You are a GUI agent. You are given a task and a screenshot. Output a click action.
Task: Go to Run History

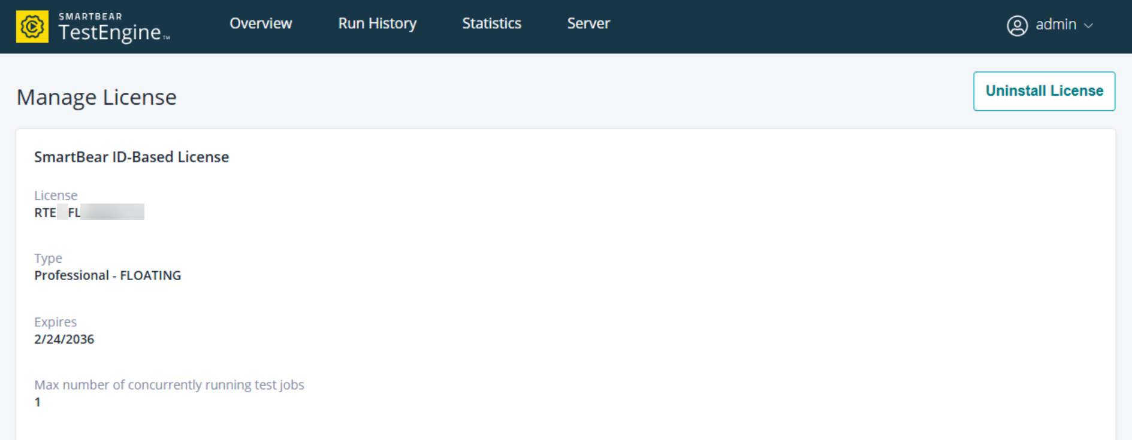coord(377,23)
